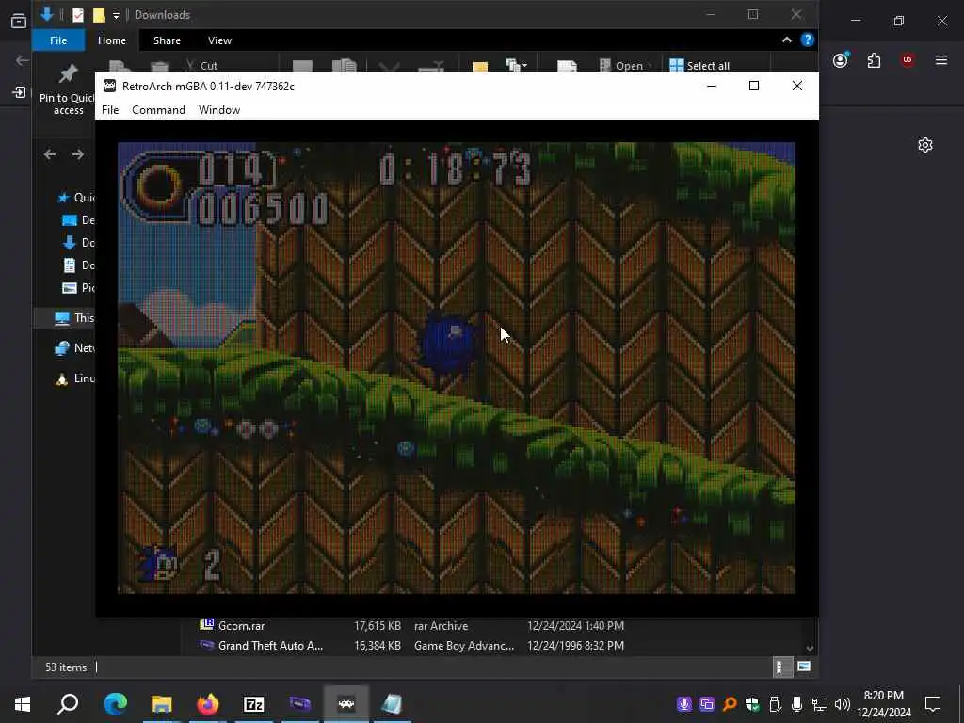Click the 17,615 KB size cell
964x723 pixels.
(378, 626)
